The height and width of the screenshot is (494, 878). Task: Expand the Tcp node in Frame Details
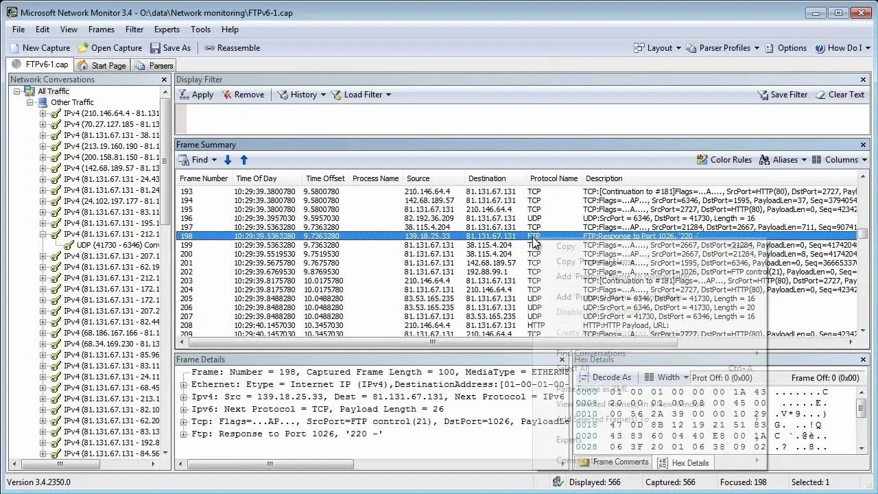click(184, 422)
